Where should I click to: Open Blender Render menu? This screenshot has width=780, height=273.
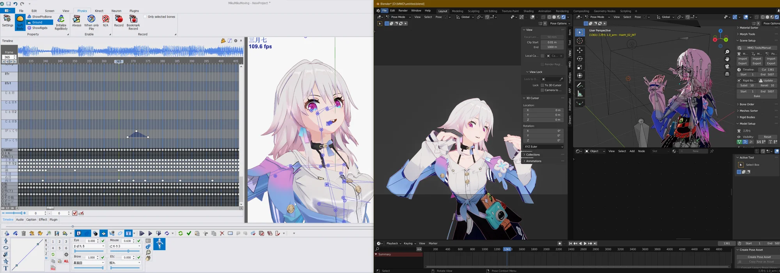[x=403, y=11]
